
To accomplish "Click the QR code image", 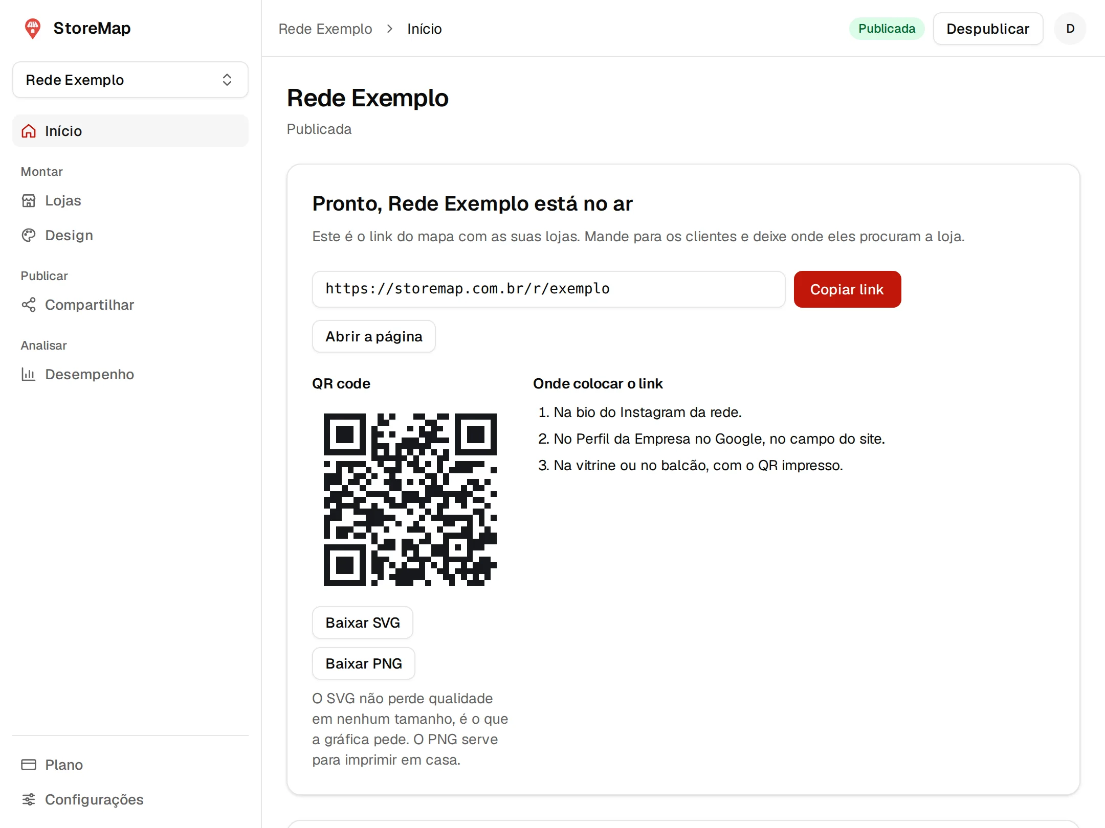I will coord(410,499).
